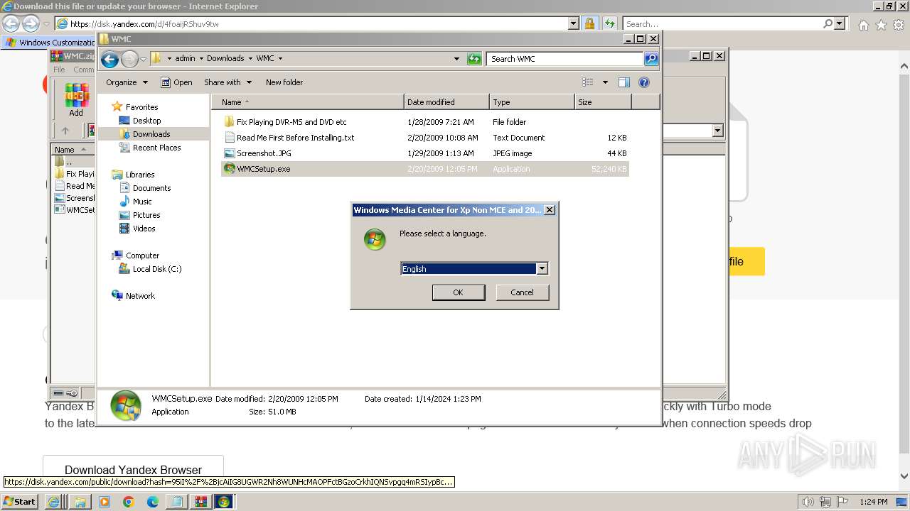Focus the Search WMC field

[x=565, y=59]
